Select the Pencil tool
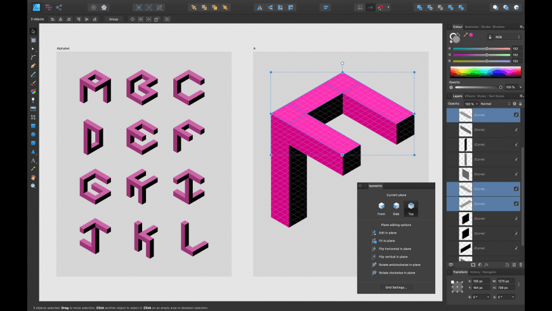This screenshot has width=552, height=311. coord(33,74)
